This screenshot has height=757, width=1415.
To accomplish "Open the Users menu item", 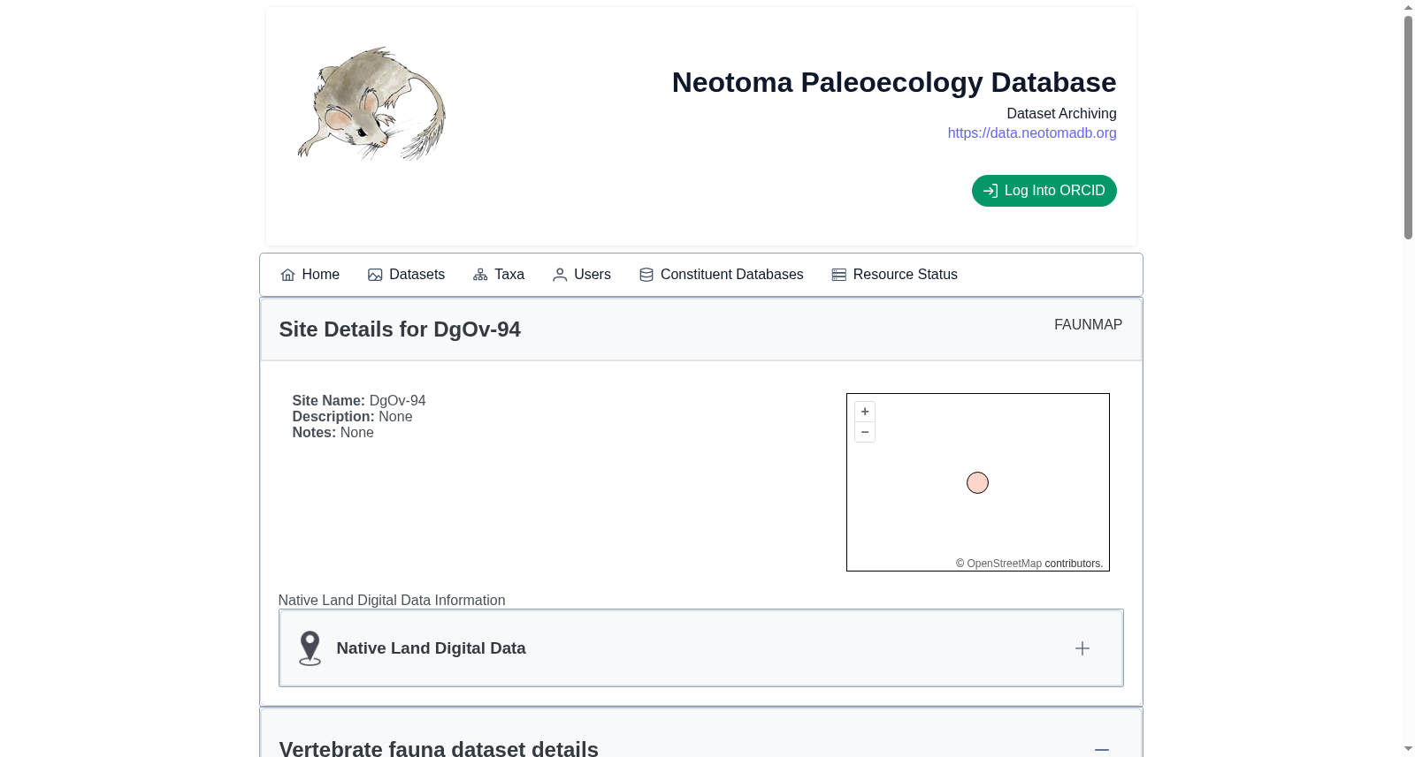I will point(582,275).
